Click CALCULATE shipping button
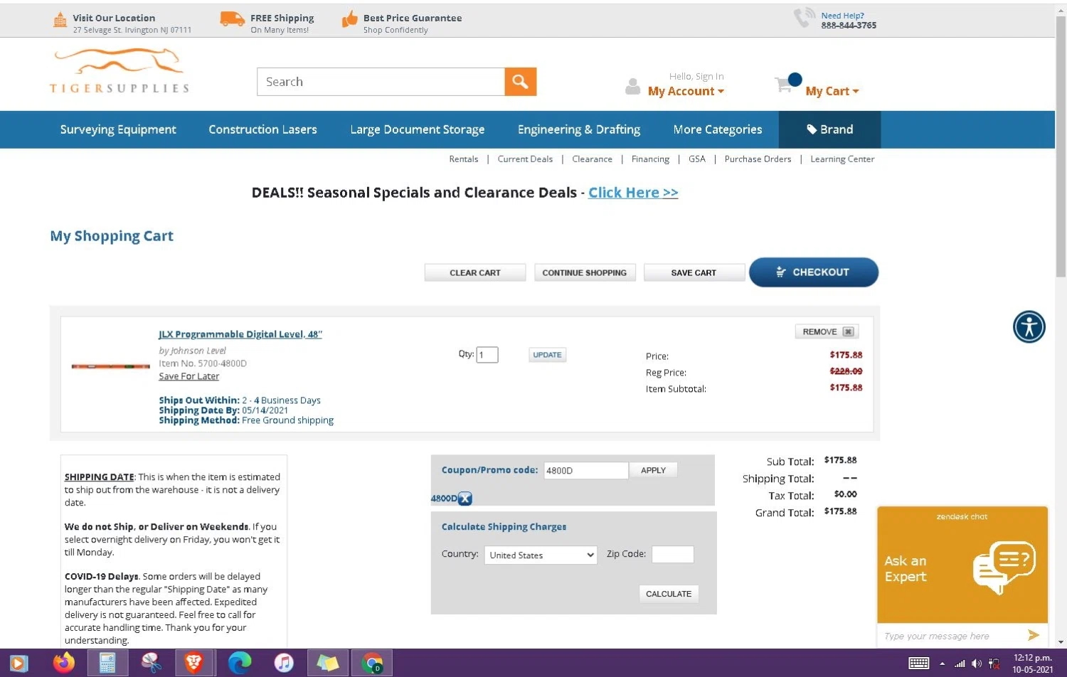 (x=669, y=594)
